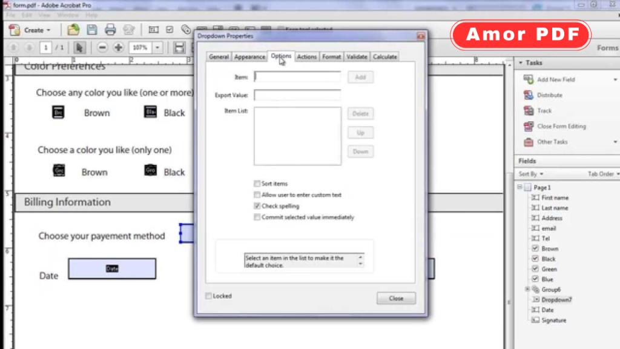Image resolution: width=620 pixels, height=349 pixels.
Task: Enable Commit selected value immediately
Action: point(257,217)
